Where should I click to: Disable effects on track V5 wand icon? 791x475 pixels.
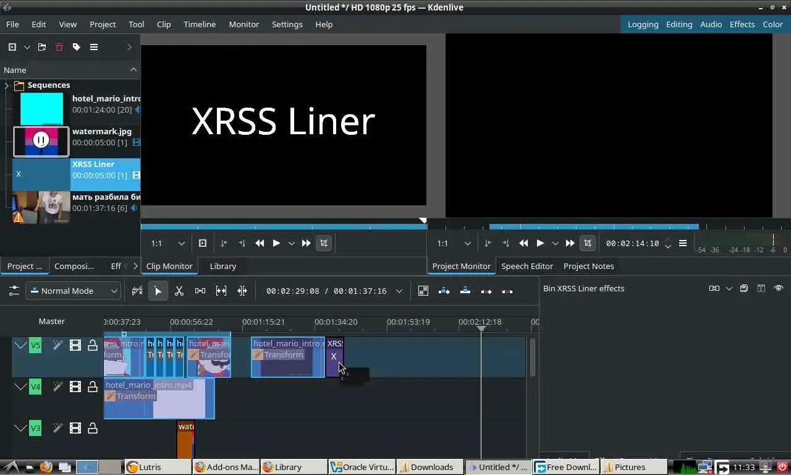58,345
